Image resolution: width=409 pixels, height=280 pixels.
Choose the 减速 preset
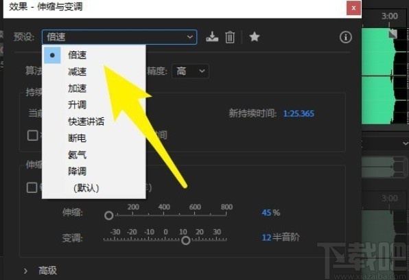pos(94,71)
